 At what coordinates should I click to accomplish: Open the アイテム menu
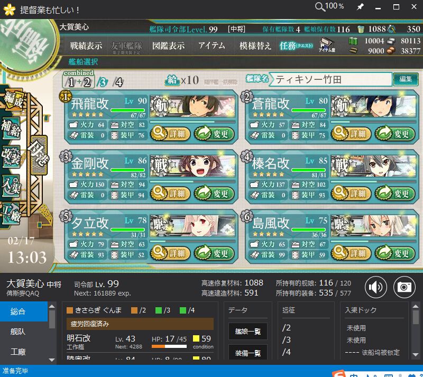click(x=212, y=45)
